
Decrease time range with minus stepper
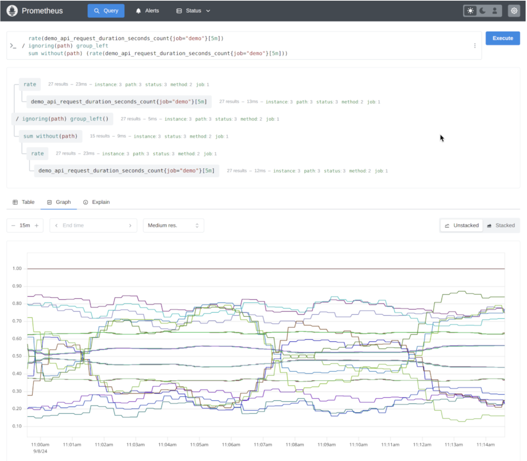pyautogui.click(x=13, y=225)
